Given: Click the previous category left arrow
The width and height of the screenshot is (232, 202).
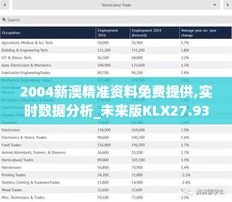Looking at the screenshot, I should pos(5,5).
